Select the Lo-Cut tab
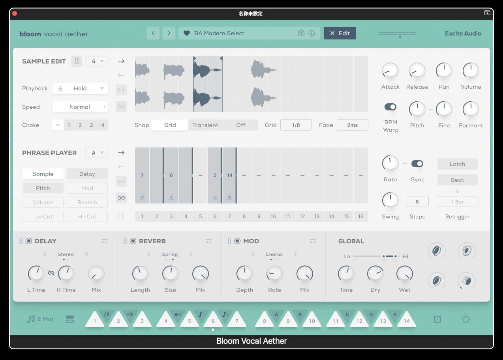This screenshot has width=503, height=360. click(43, 216)
